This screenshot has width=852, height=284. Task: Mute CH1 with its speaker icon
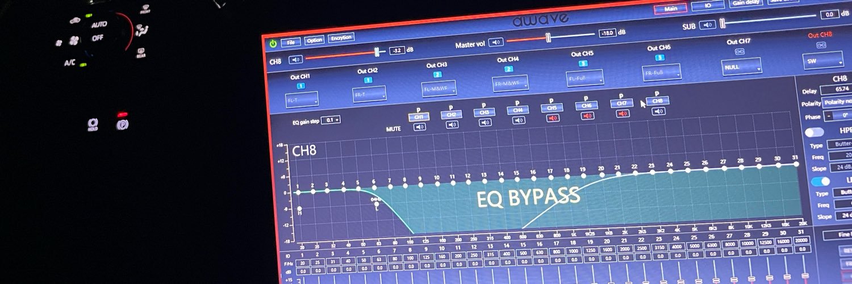420,127
